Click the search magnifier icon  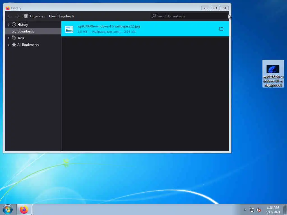pos(154,16)
